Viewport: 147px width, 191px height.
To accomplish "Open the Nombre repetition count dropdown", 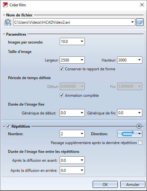I will [82, 134].
